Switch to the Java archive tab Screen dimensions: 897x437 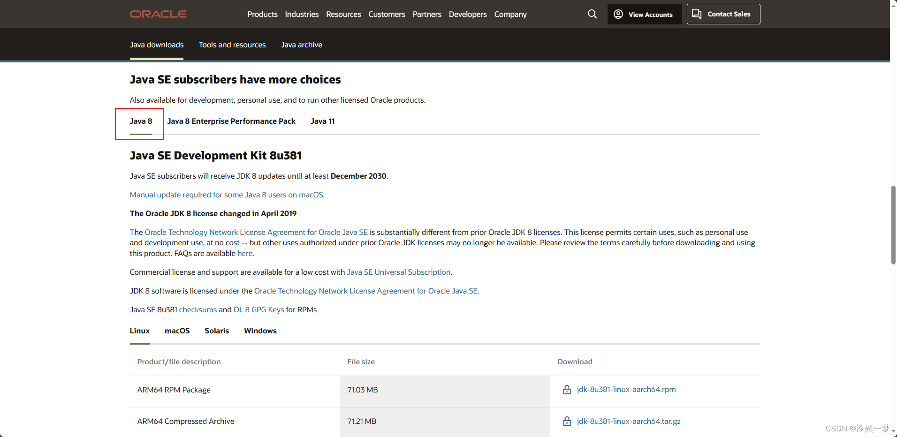point(301,45)
